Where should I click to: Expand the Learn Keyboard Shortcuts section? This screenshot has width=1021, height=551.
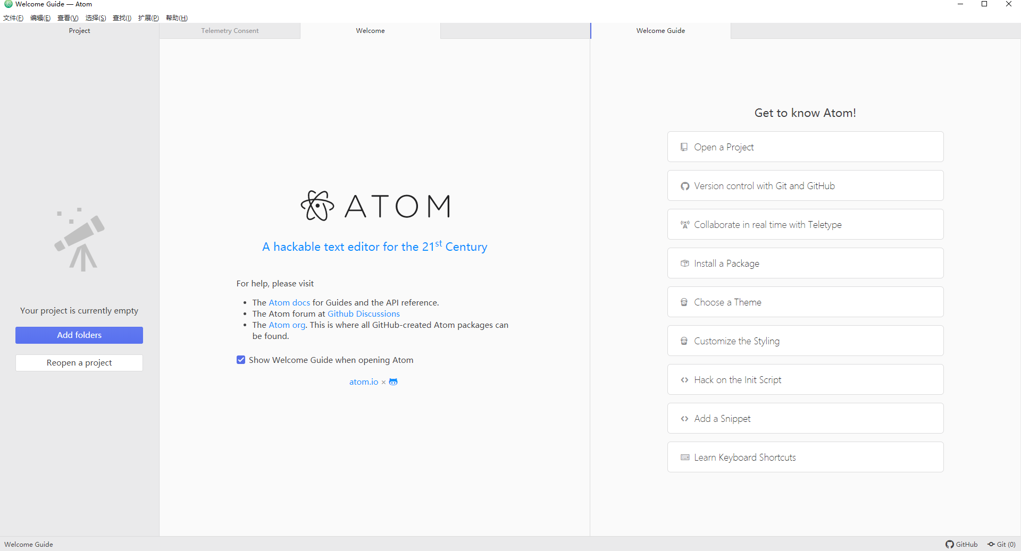coord(805,457)
